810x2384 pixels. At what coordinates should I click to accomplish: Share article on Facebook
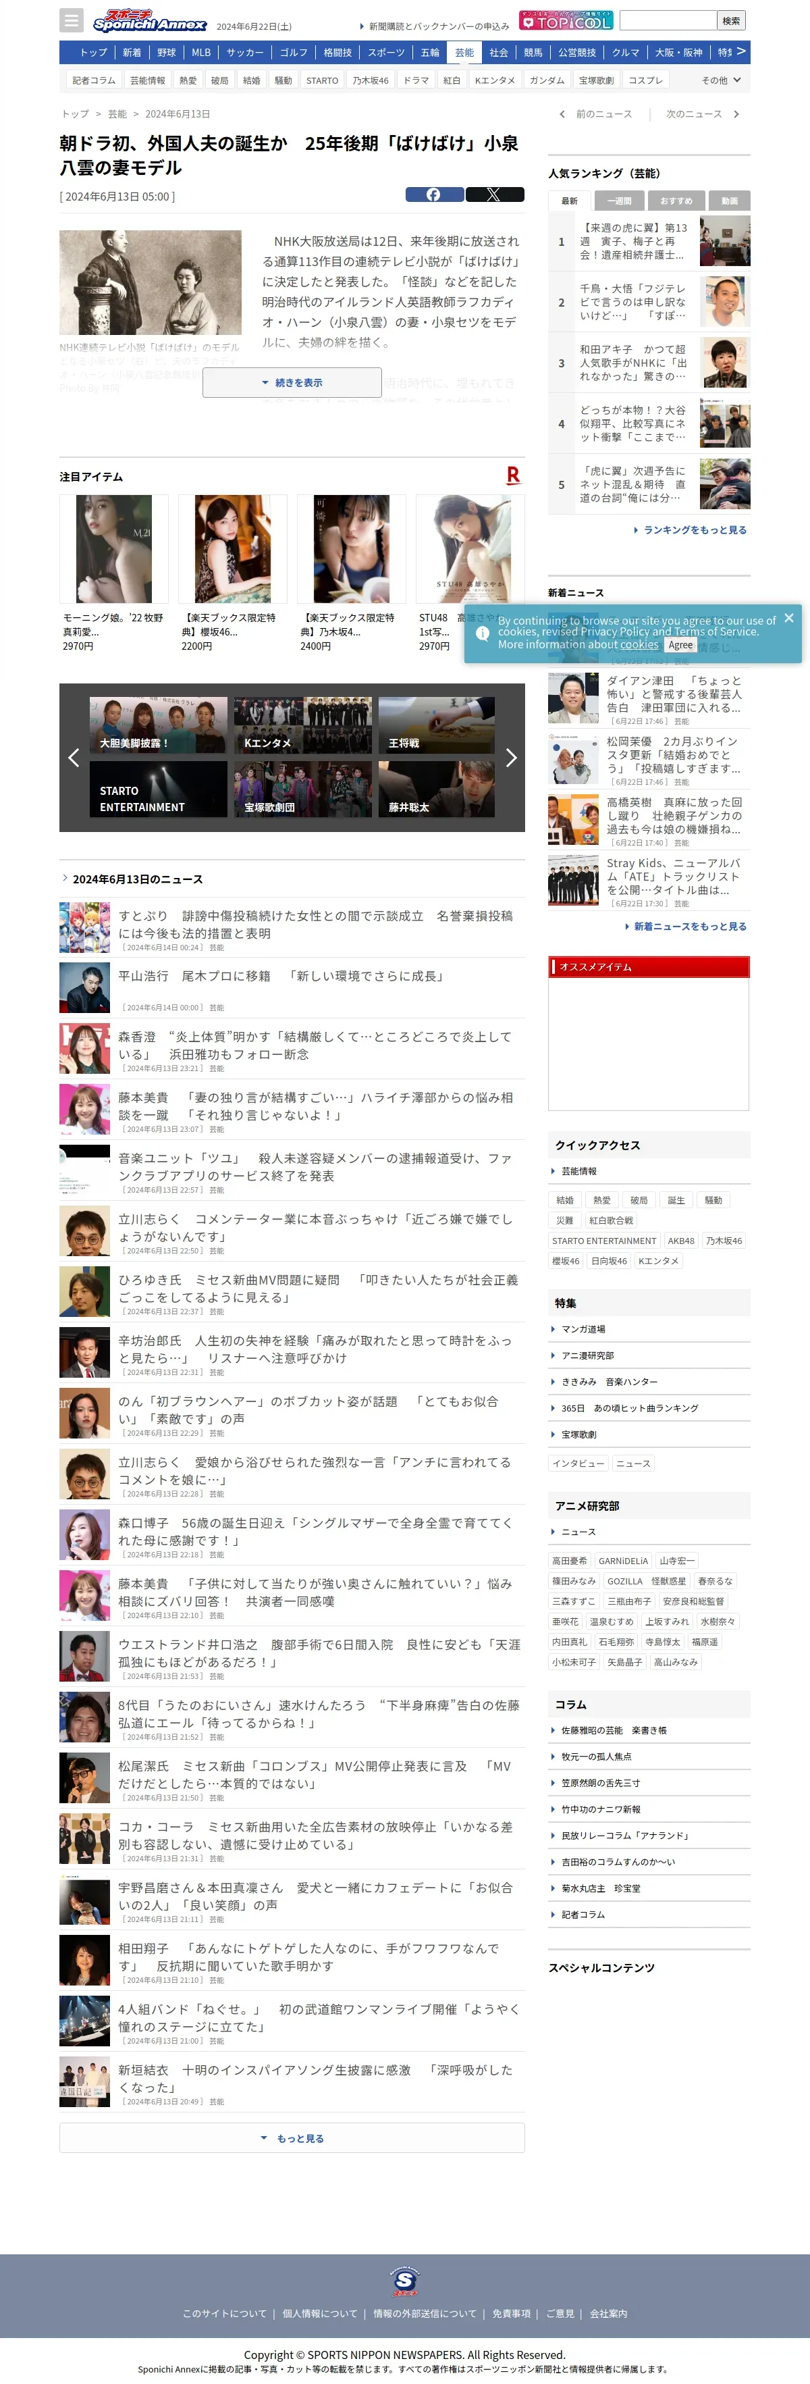(435, 195)
